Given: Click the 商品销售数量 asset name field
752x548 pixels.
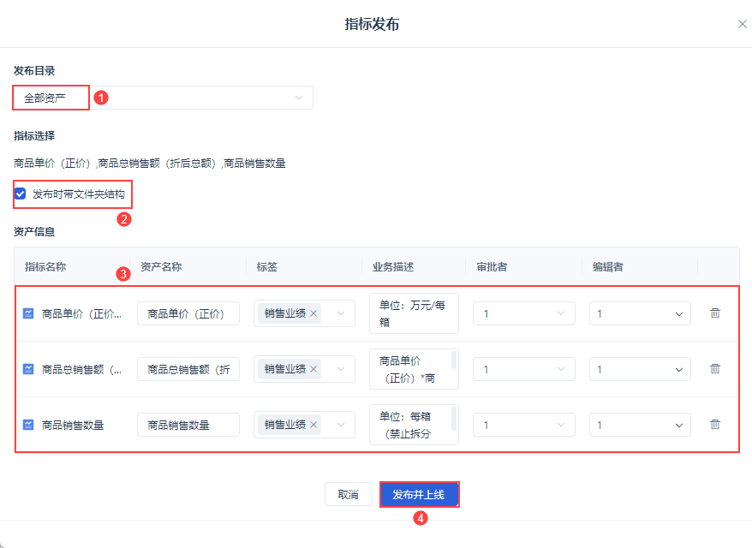Looking at the screenshot, I should click(188, 425).
